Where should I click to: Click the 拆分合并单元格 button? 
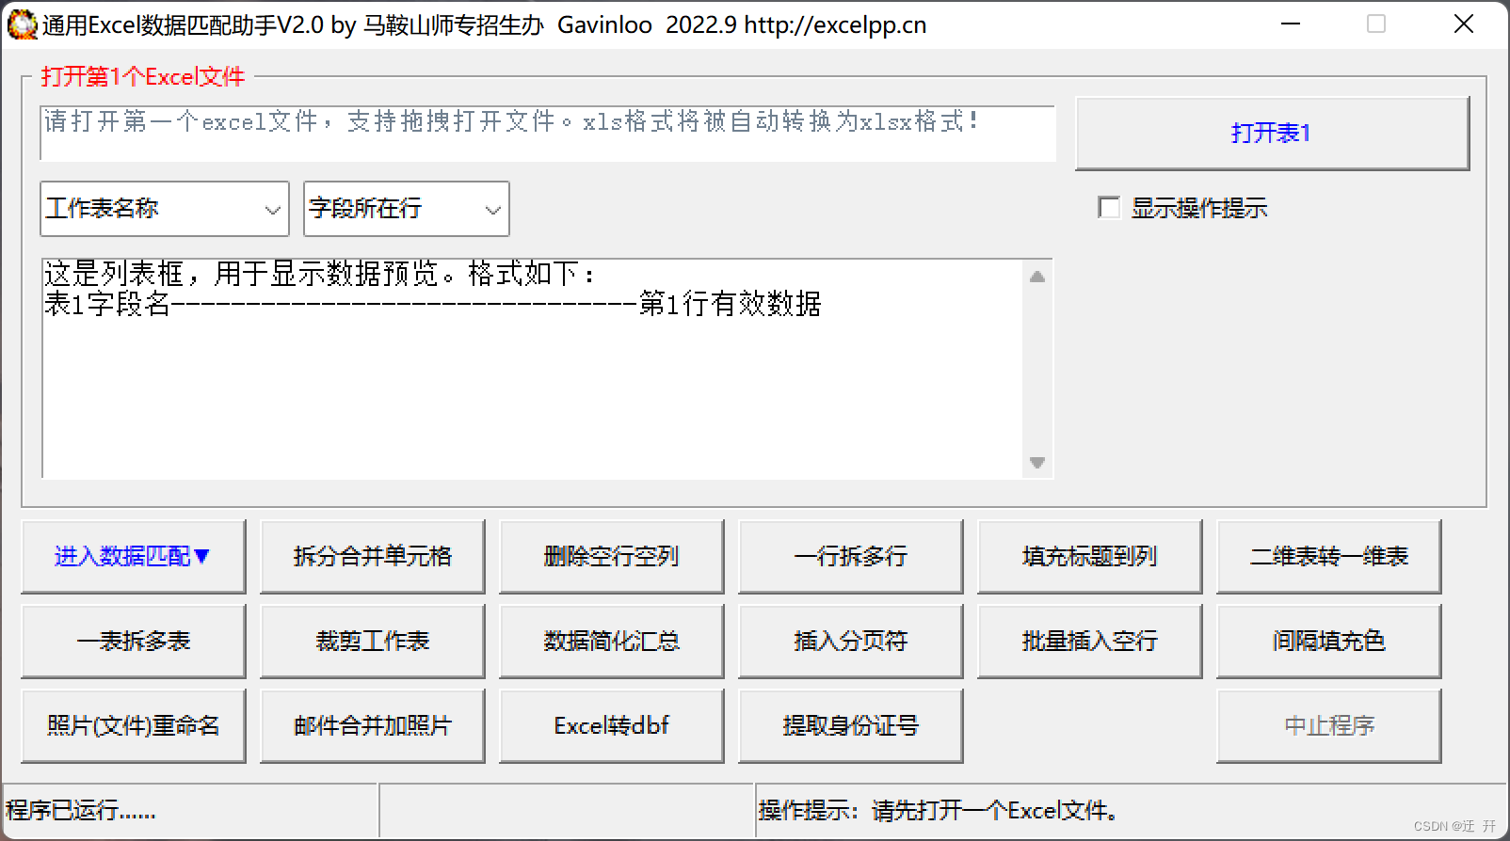(x=372, y=556)
